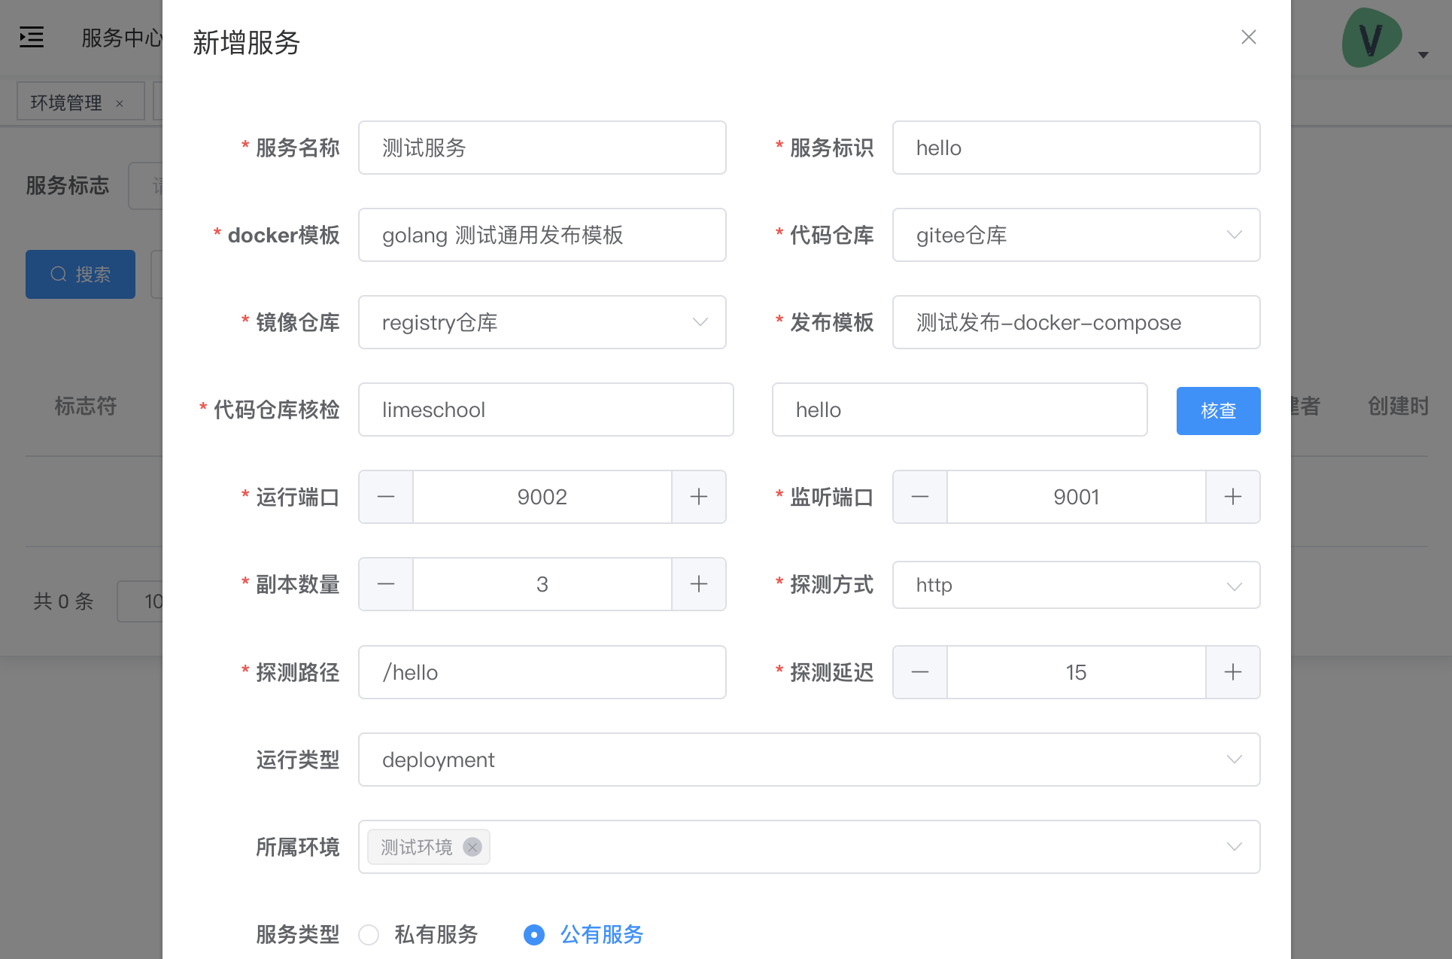Open the 探测方式 http dropdown
The width and height of the screenshot is (1452, 959).
pos(1076,585)
